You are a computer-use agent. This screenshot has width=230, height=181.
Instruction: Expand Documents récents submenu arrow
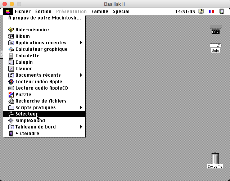81,75
